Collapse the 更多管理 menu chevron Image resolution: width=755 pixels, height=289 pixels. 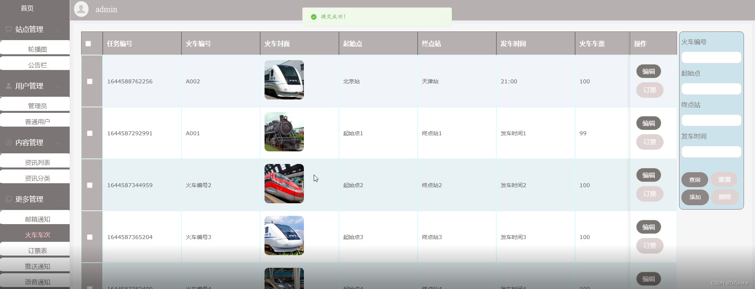pyautogui.click(x=59, y=200)
